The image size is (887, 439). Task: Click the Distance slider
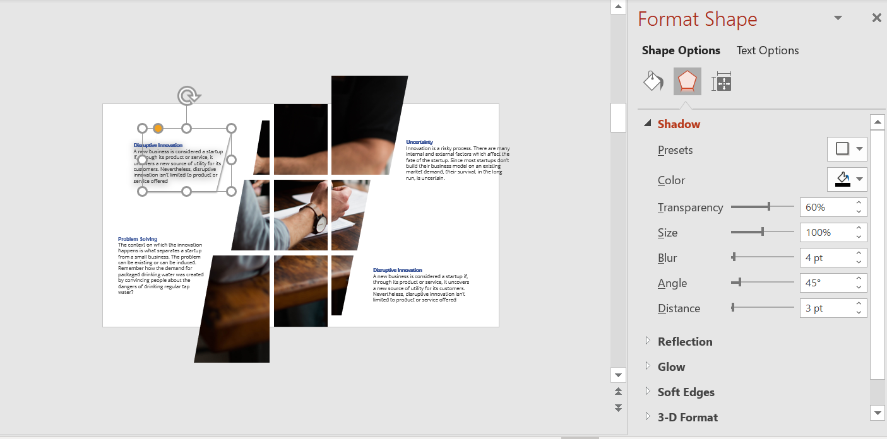[762, 308]
